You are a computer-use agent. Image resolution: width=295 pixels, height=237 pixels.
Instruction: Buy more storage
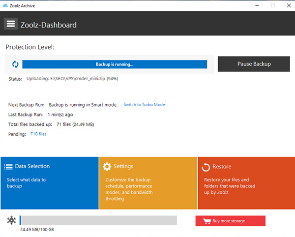click(230, 221)
